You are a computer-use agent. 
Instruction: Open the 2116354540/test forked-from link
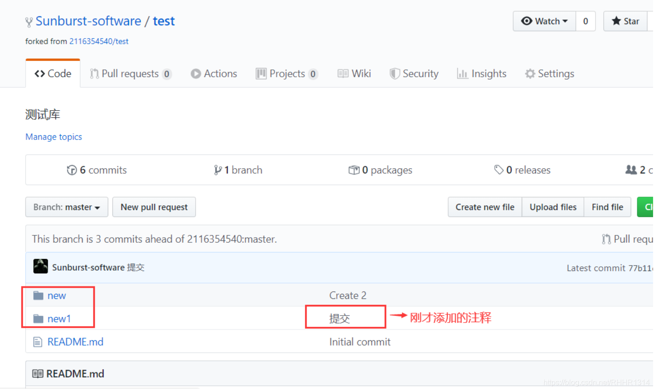99,41
